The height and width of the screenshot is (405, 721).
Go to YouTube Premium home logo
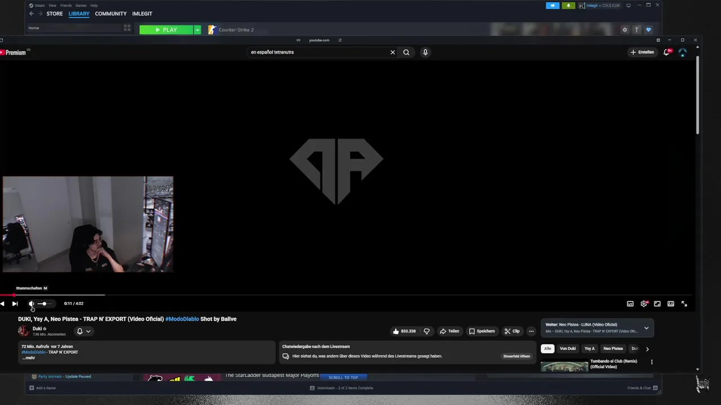14,52
